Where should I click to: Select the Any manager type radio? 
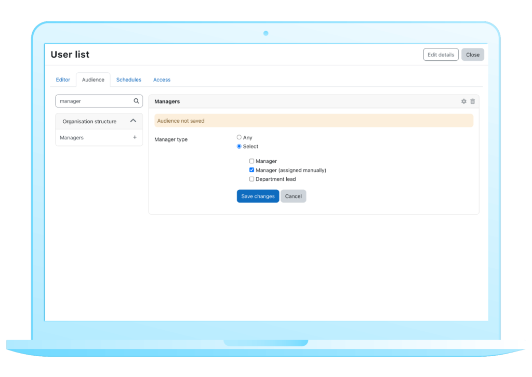(x=239, y=137)
